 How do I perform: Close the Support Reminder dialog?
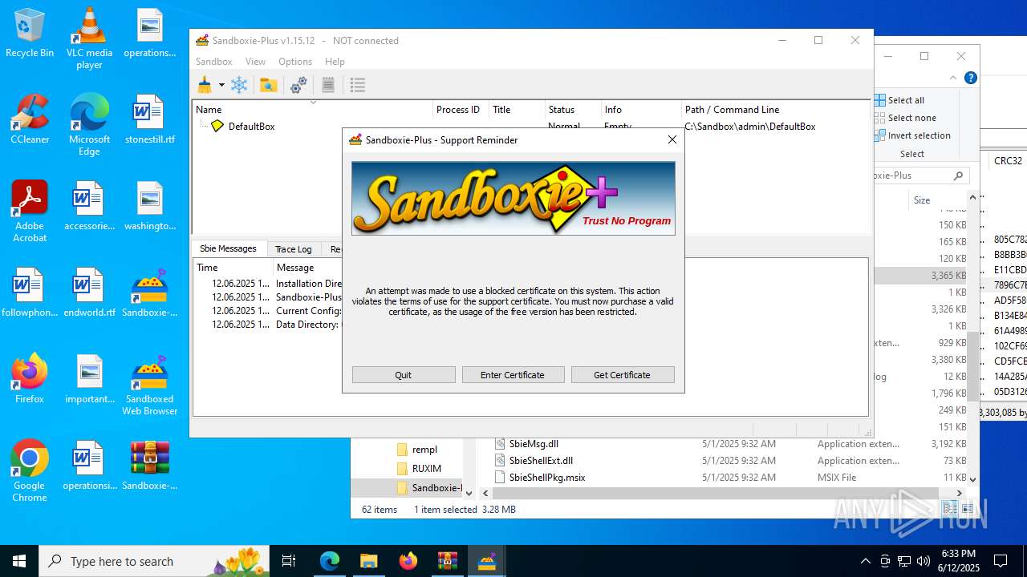point(672,139)
